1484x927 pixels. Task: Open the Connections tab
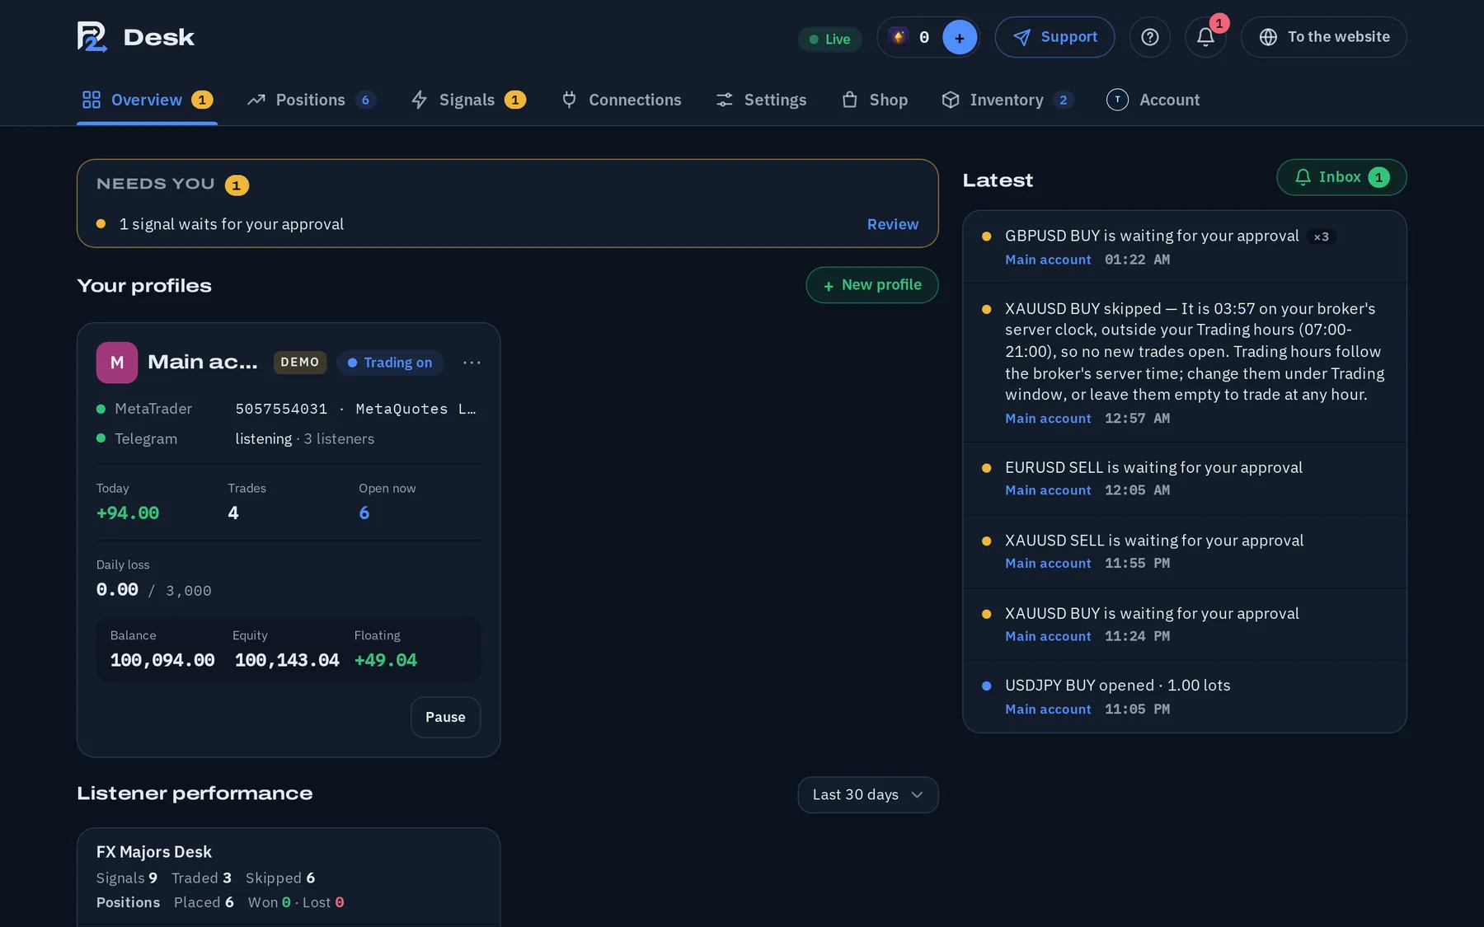(622, 100)
